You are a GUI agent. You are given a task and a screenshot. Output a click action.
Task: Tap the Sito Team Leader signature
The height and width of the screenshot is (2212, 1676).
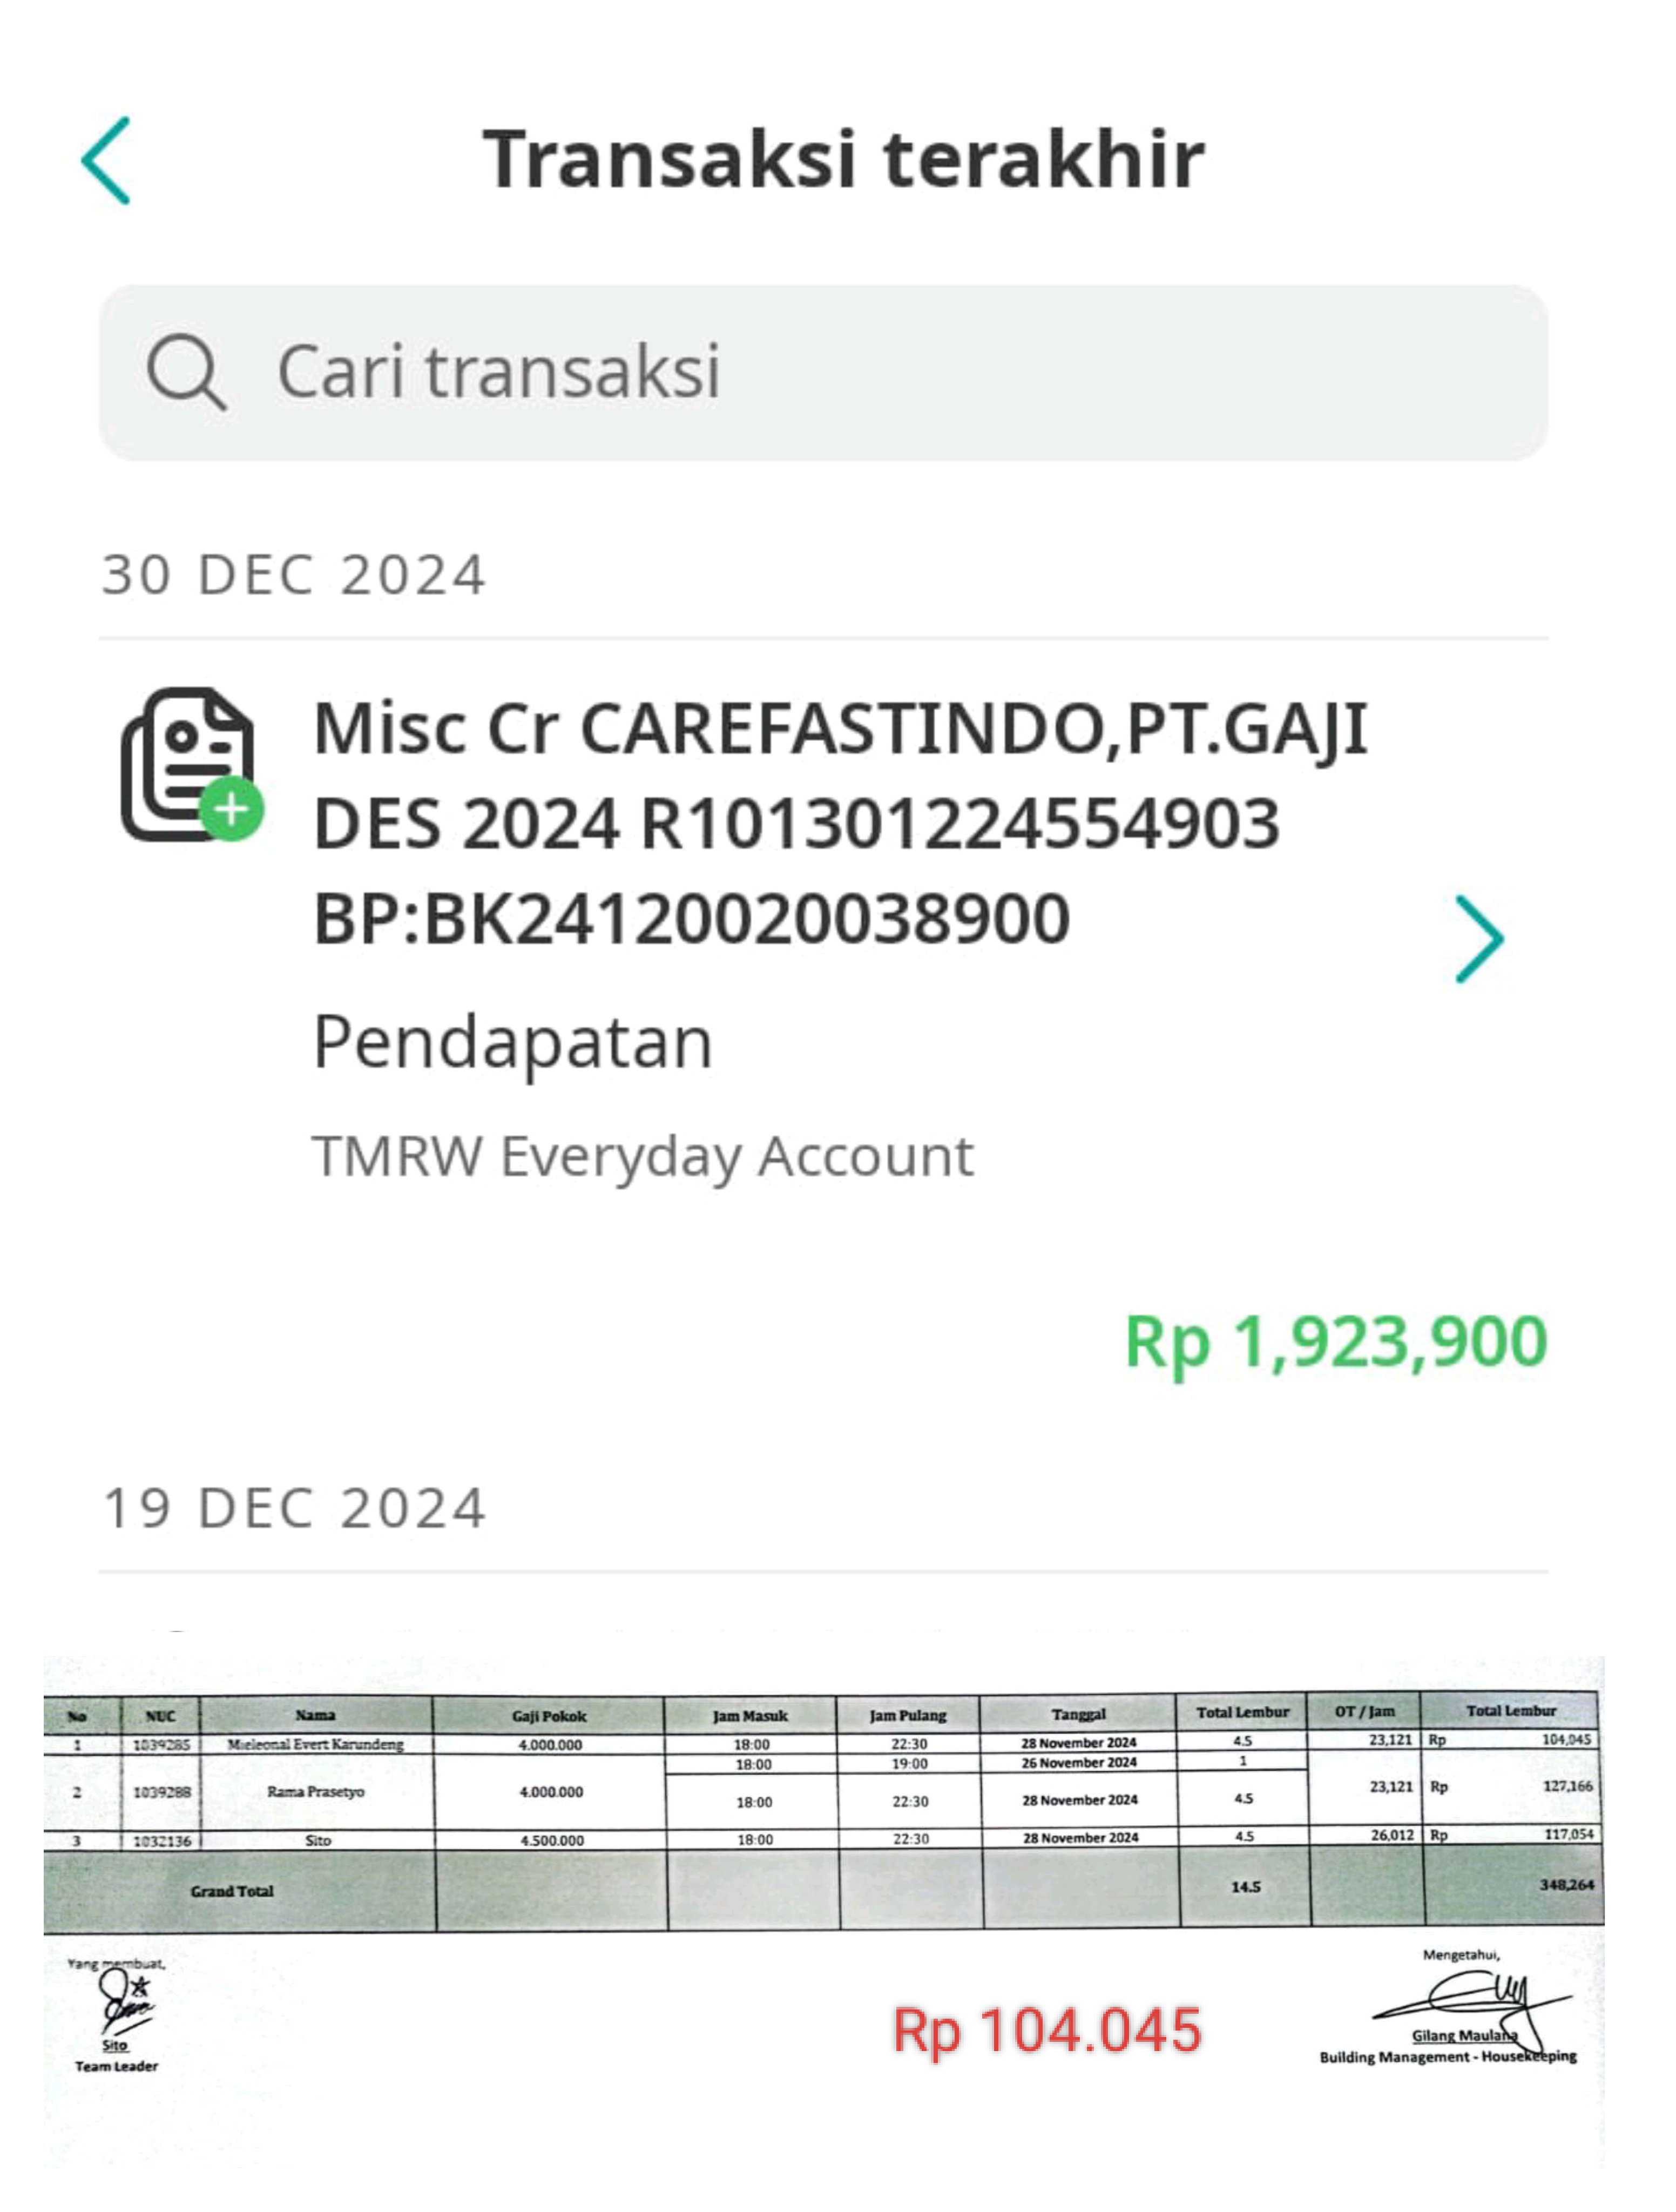click(117, 2018)
